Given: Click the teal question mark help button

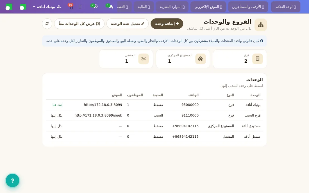Looking at the screenshot, I should click(x=12, y=180).
